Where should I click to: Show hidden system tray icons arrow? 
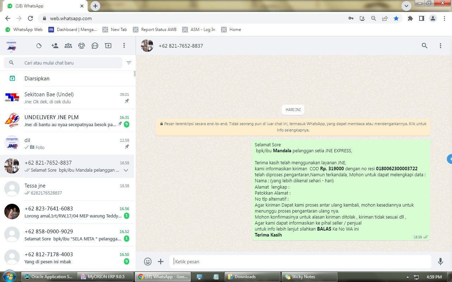click(x=408, y=277)
